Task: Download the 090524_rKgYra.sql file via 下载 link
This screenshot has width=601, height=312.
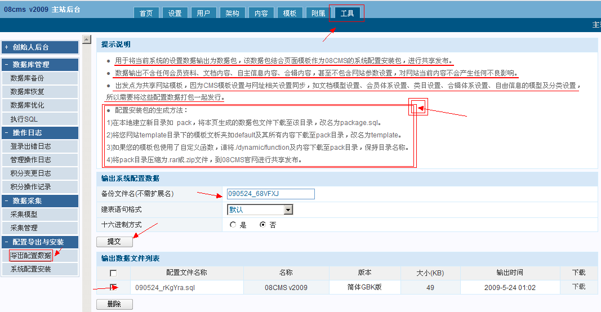Action: (578, 287)
